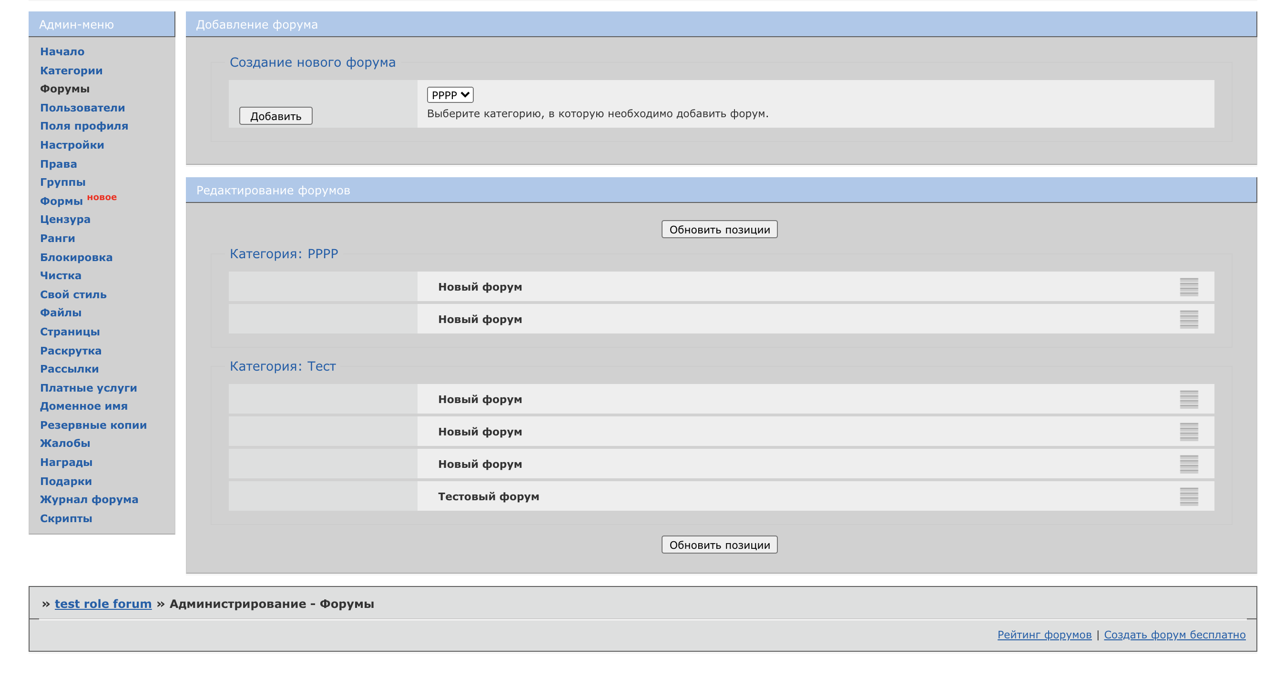Open the PPPP category dropdown
The image size is (1285, 687).
(450, 95)
